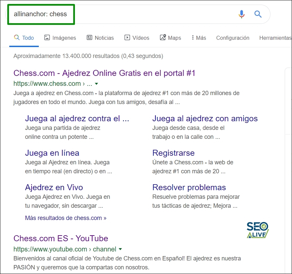Image resolution: width=292 pixels, height=274 pixels.
Task: Click the newspaper icon beside Noticias
Action: [89, 38]
